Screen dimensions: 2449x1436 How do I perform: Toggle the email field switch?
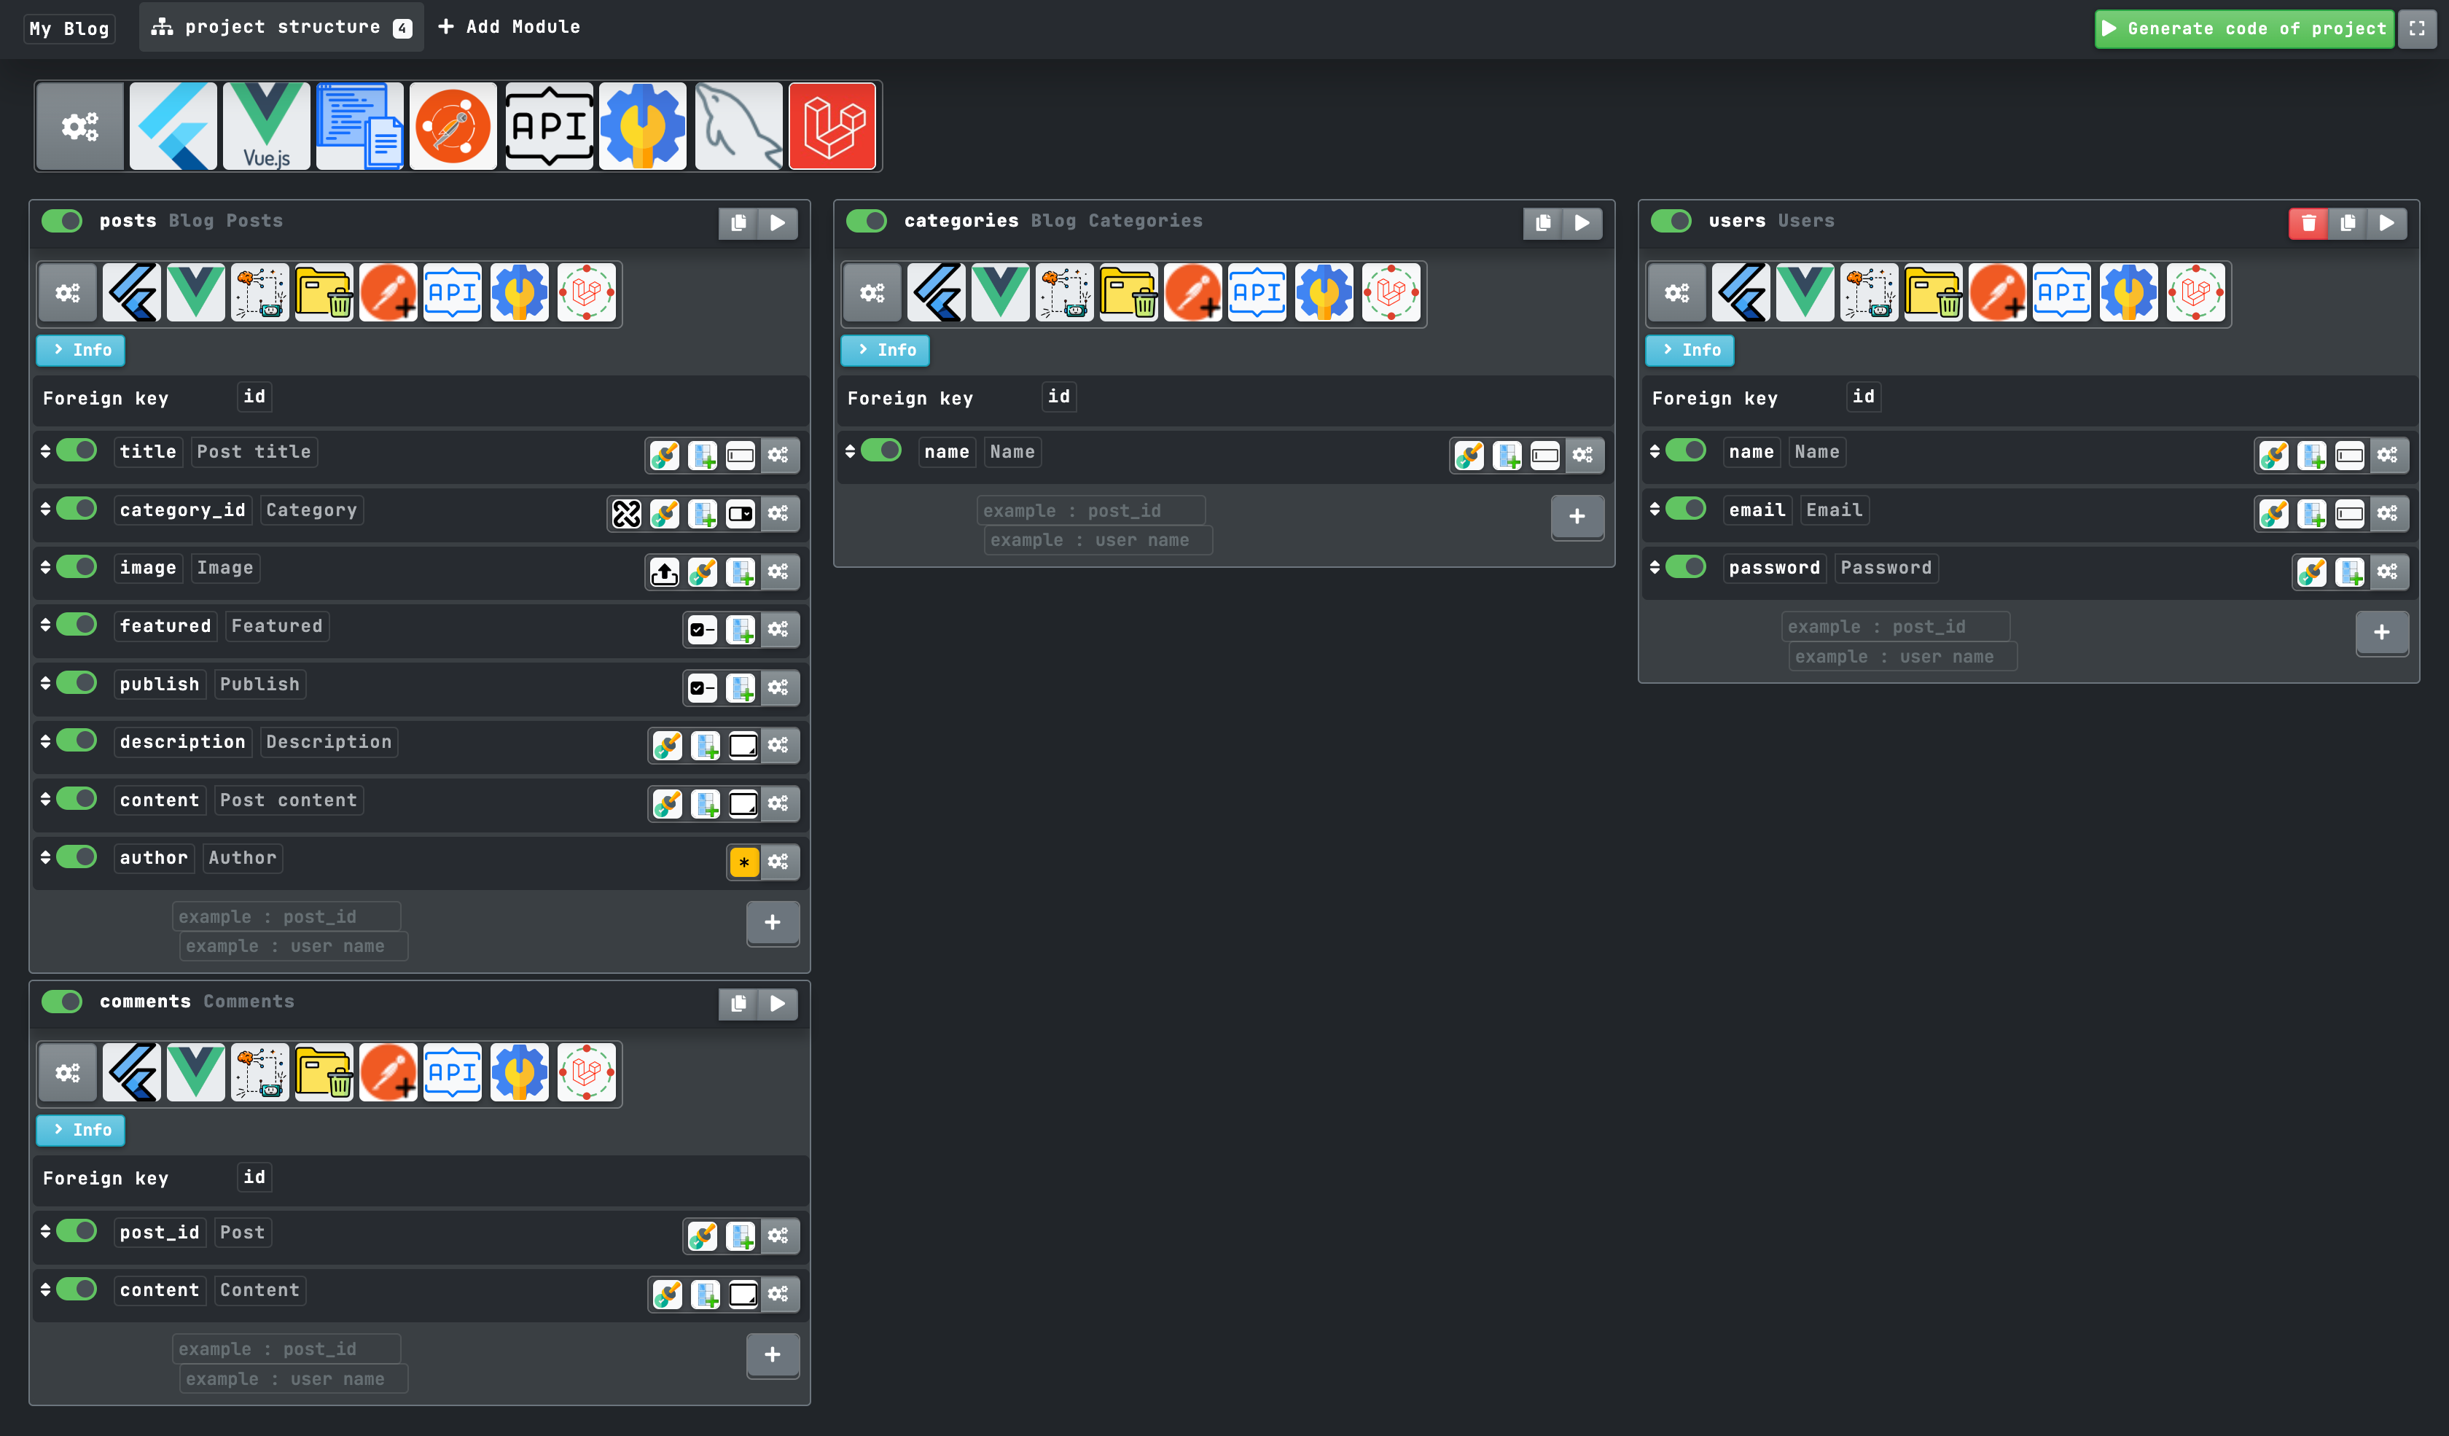[x=1686, y=509]
